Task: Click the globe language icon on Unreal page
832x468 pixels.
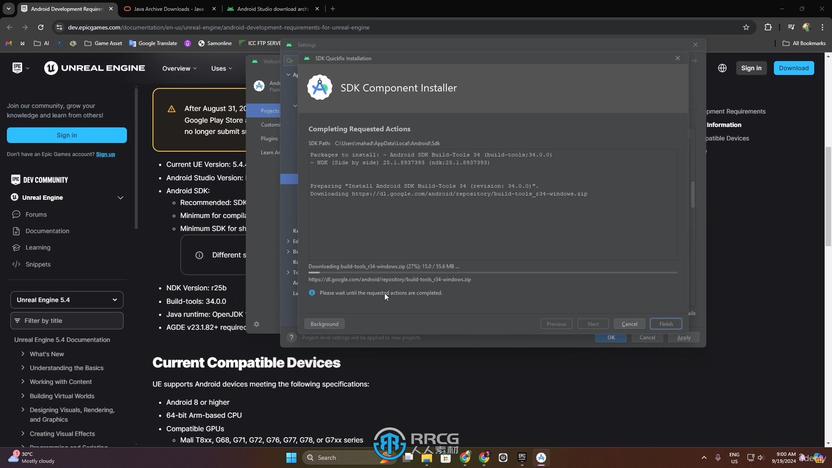Action: click(x=722, y=68)
